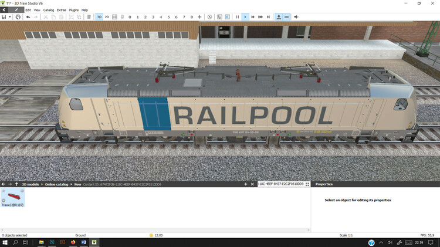Select the Traxx3 (BR187) model thumbnail

pos(12,198)
